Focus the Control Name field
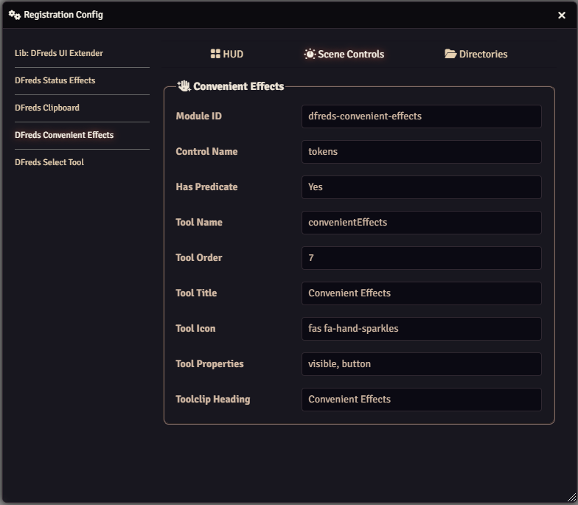 click(x=421, y=152)
